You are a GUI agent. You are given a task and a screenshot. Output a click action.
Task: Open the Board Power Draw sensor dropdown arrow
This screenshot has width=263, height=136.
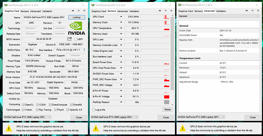(x=121, y=62)
